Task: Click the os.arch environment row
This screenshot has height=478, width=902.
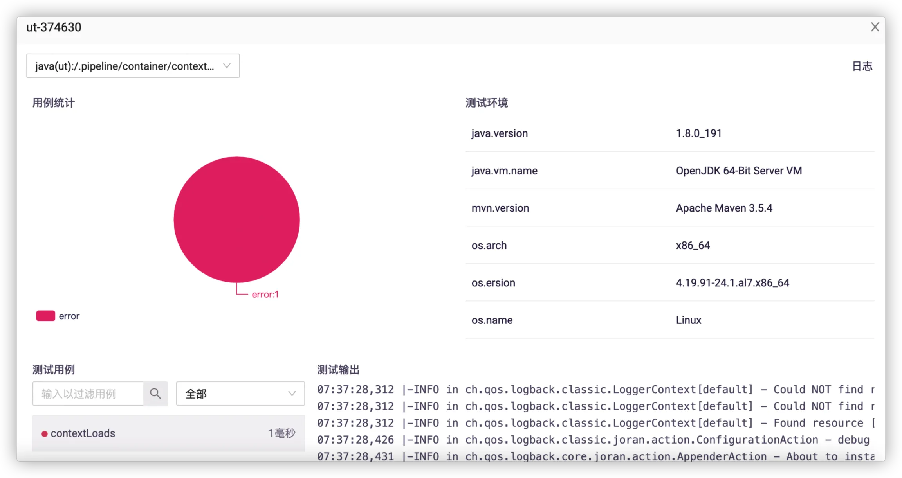Action: [489, 246]
